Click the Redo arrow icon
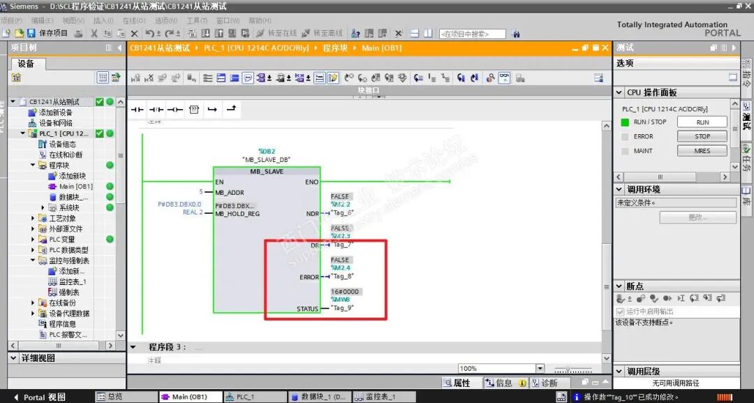Screen dimensions: 754x403 point(169,34)
